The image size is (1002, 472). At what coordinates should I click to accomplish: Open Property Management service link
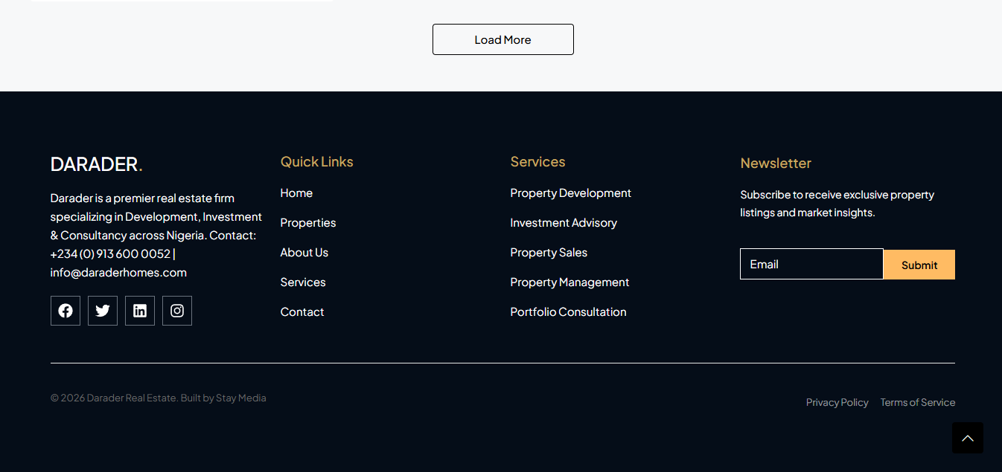tap(569, 282)
